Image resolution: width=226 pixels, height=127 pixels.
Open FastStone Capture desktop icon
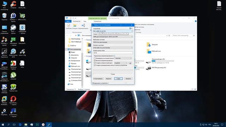tap(13, 65)
